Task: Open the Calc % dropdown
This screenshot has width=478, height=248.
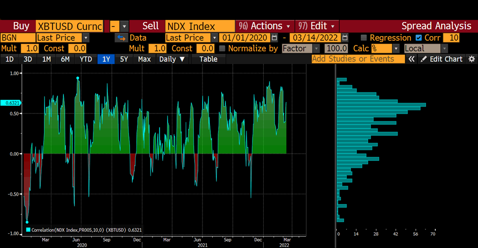Action: click(395, 48)
